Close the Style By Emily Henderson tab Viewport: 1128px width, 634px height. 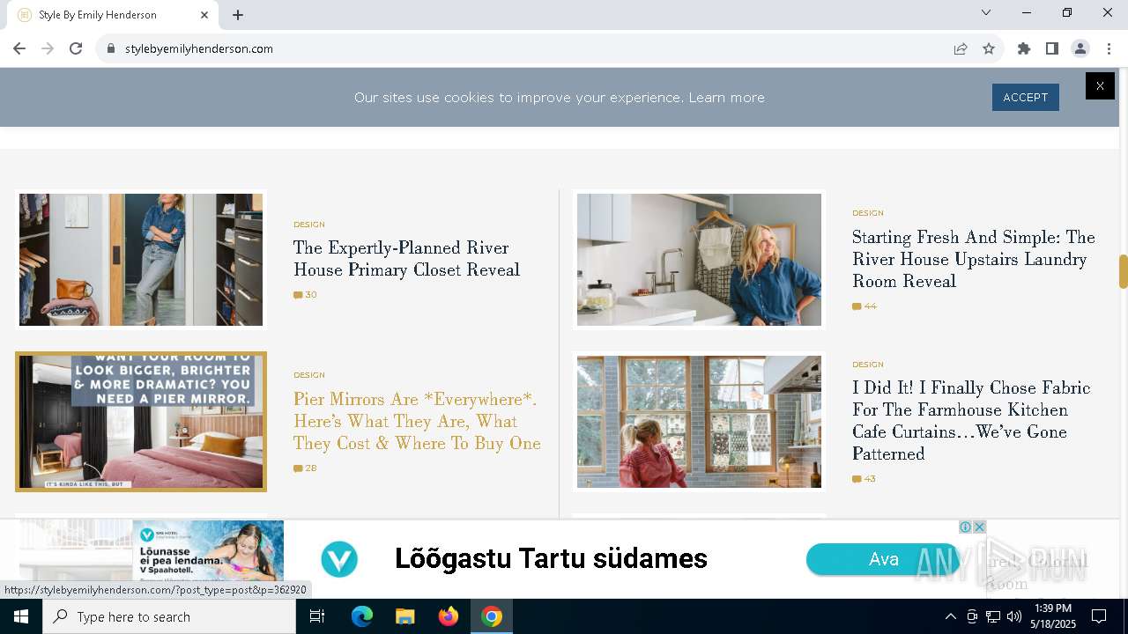(x=204, y=15)
